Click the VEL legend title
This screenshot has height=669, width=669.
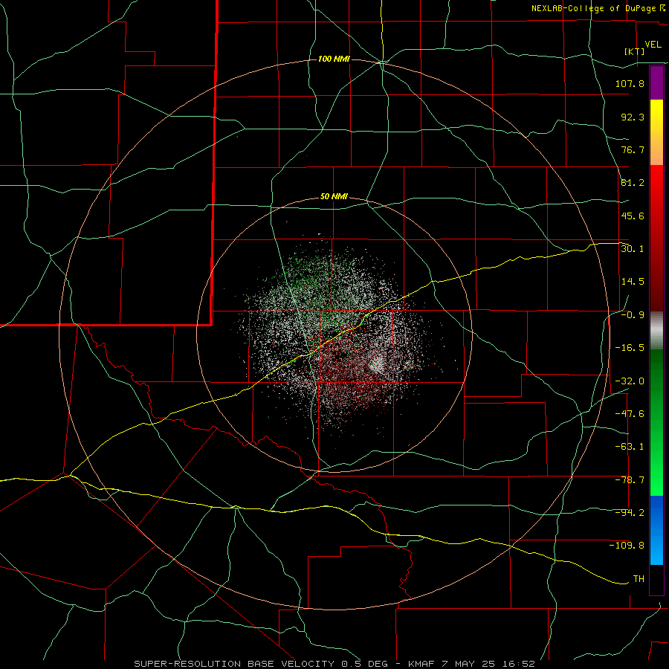pos(653,45)
